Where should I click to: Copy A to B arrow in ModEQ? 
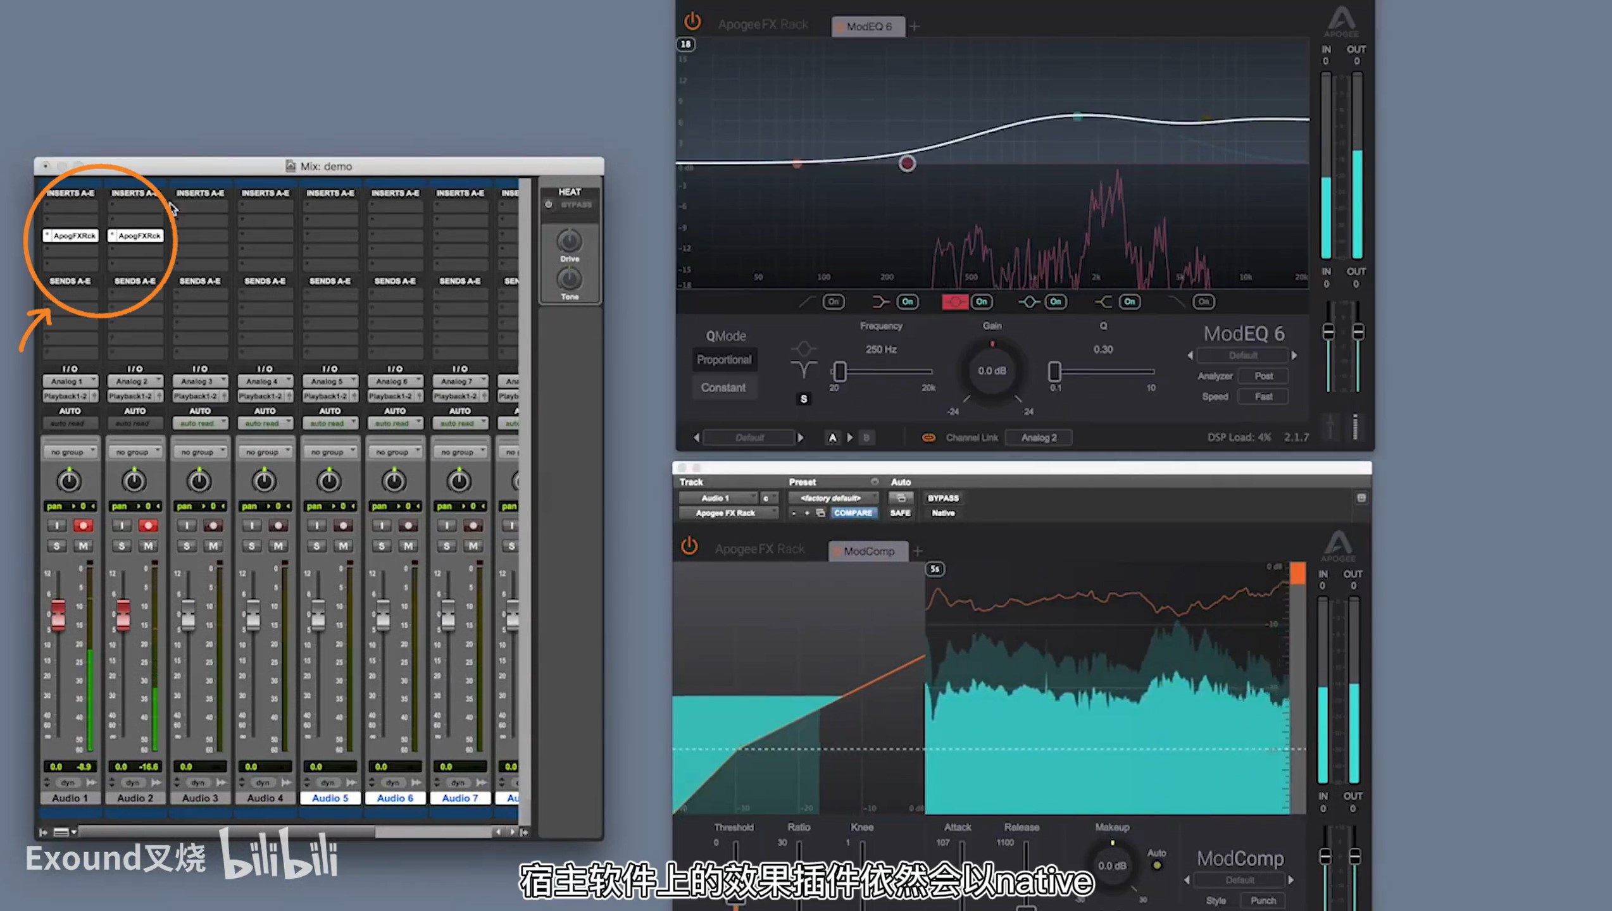(x=850, y=437)
